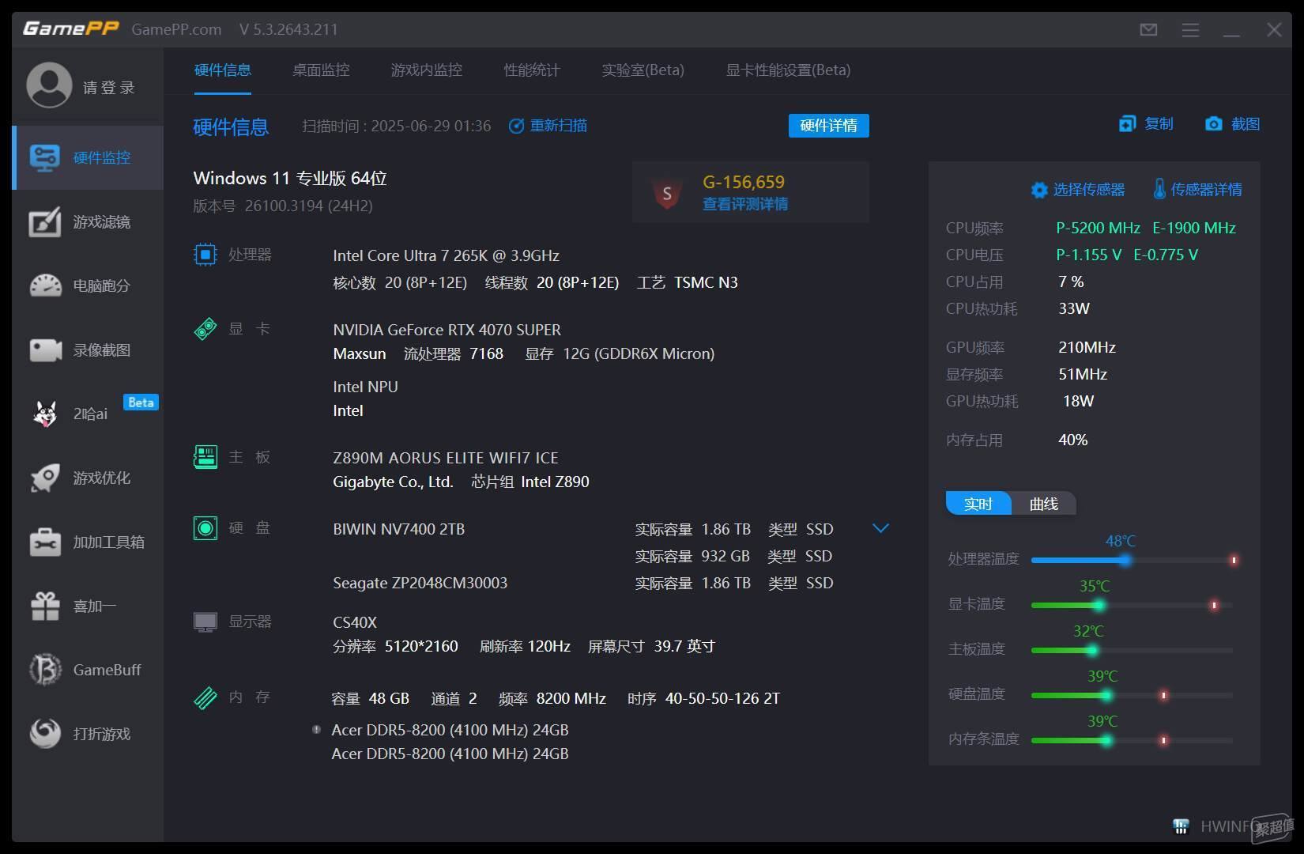Image resolution: width=1304 pixels, height=854 pixels.
Task: Click the score shield S badge
Action: pos(667,193)
